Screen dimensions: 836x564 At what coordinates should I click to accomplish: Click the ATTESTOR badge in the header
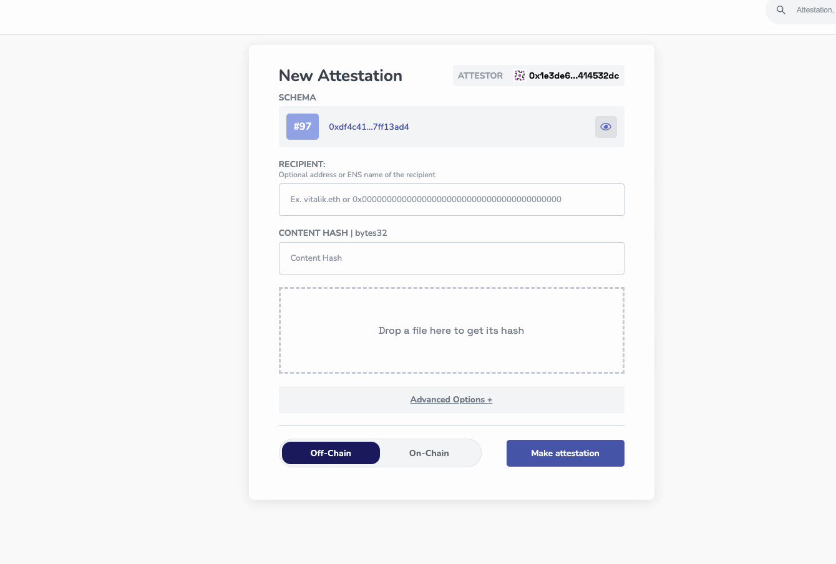pyautogui.click(x=480, y=75)
